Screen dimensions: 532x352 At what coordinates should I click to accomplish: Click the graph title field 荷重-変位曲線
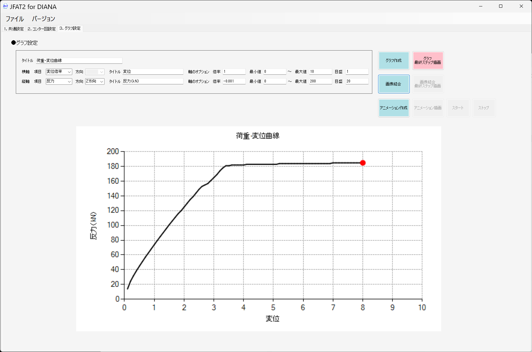79,61
